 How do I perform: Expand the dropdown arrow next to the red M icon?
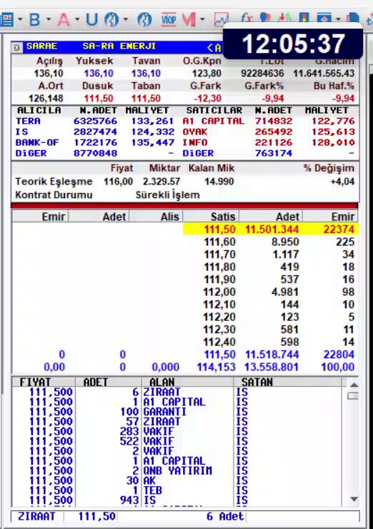(x=203, y=19)
